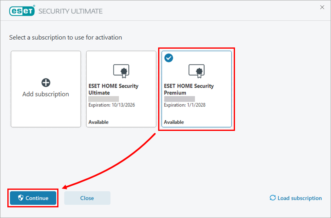Click the shield icon in Continue button
The height and width of the screenshot is (218, 331).
(21, 198)
